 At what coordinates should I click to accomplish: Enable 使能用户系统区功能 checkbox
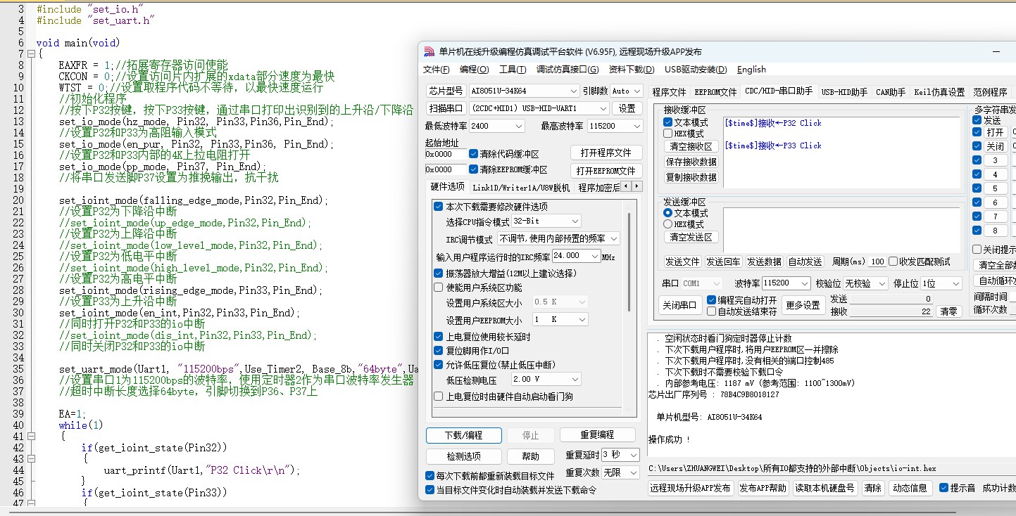tap(438, 288)
